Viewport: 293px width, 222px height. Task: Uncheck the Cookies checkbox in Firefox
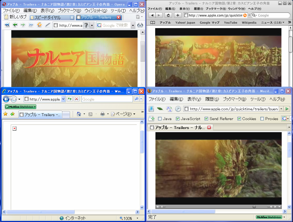coord(239,119)
